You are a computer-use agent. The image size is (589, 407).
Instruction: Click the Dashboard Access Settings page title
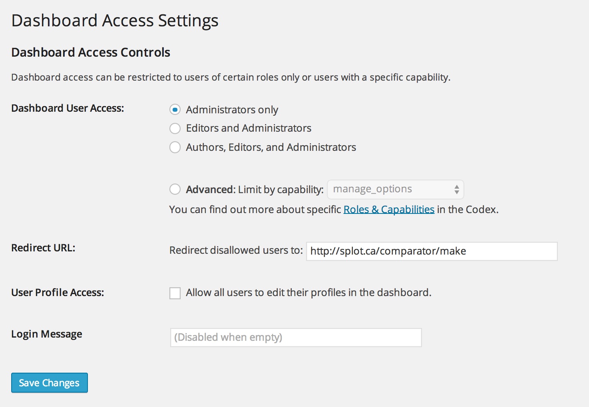(x=115, y=20)
